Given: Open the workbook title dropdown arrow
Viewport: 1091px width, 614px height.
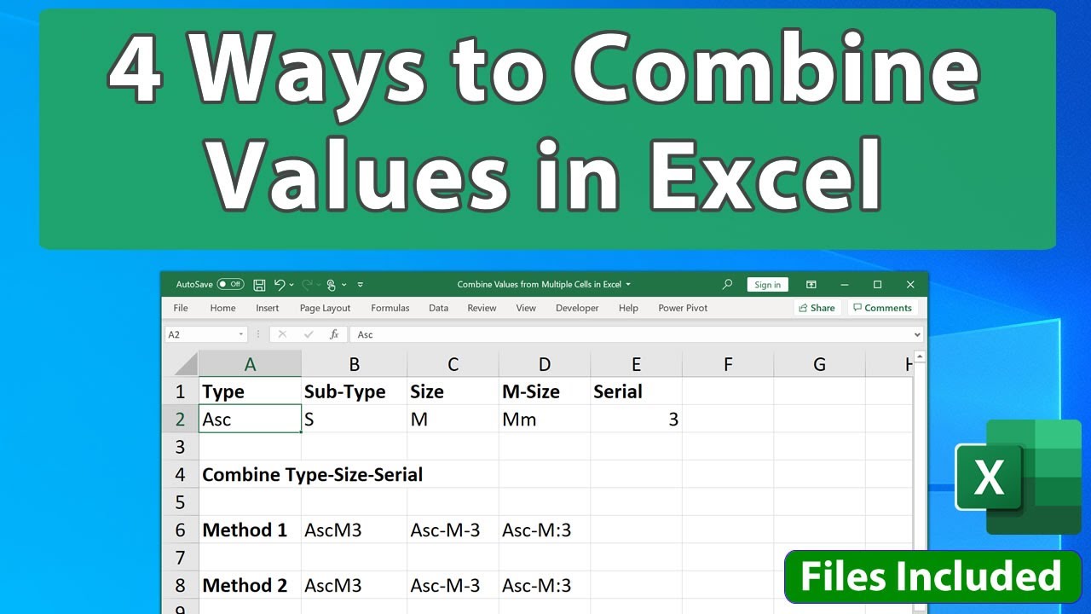Looking at the screenshot, I should [628, 285].
